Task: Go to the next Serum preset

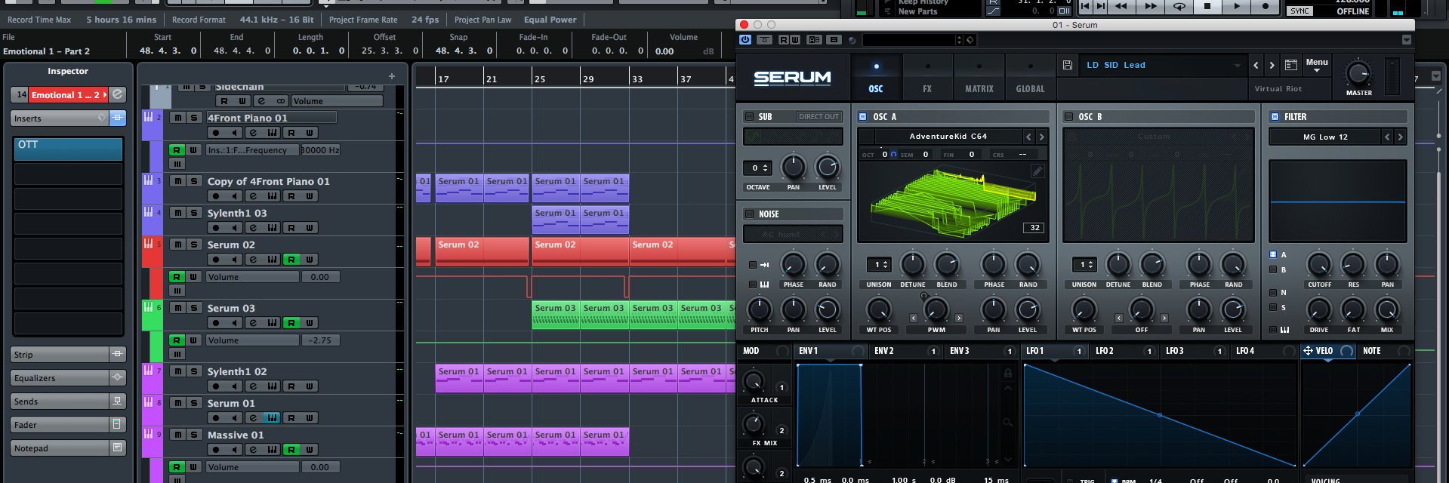Action: (x=1272, y=65)
